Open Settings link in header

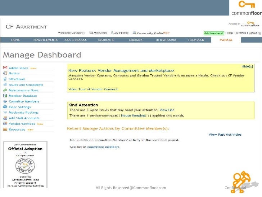click(x=241, y=33)
